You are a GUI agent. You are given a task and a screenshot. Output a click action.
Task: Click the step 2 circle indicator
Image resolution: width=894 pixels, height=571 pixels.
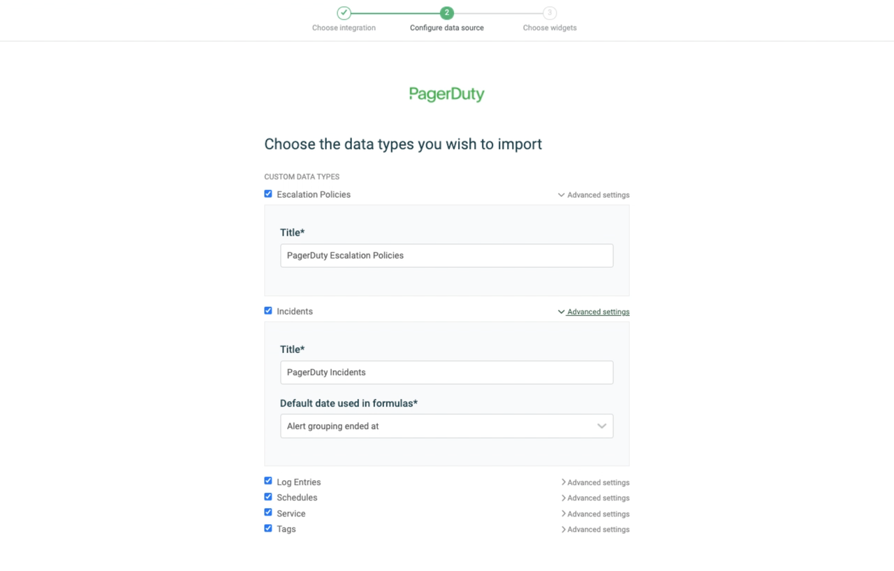(x=447, y=13)
